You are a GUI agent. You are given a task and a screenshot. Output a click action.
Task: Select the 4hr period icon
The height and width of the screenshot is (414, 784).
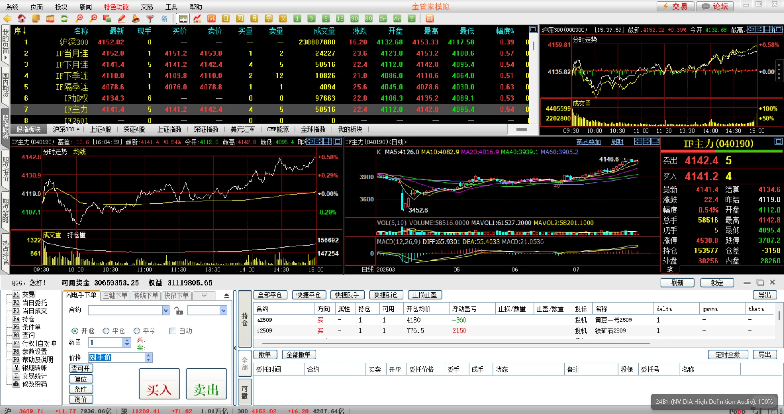(397, 19)
